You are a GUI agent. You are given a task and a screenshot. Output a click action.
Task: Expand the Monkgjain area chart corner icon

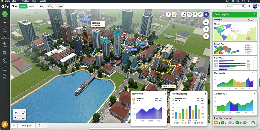point(255,73)
